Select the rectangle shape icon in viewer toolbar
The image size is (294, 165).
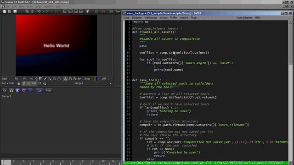coord(54,79)
